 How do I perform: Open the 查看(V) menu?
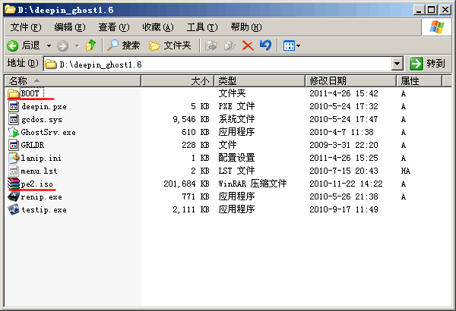114,27
